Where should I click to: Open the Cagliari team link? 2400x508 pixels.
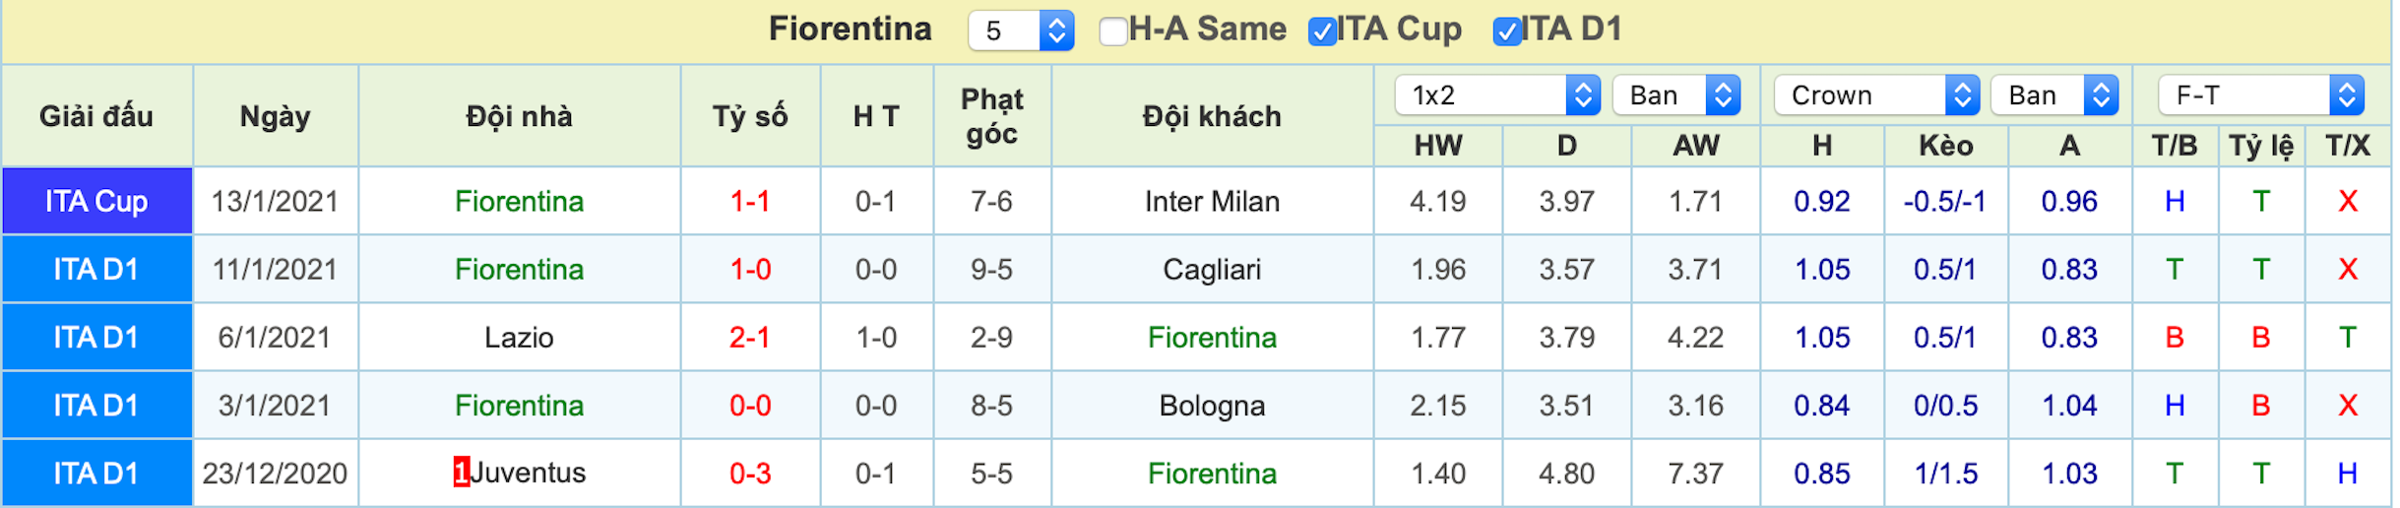1212,270
